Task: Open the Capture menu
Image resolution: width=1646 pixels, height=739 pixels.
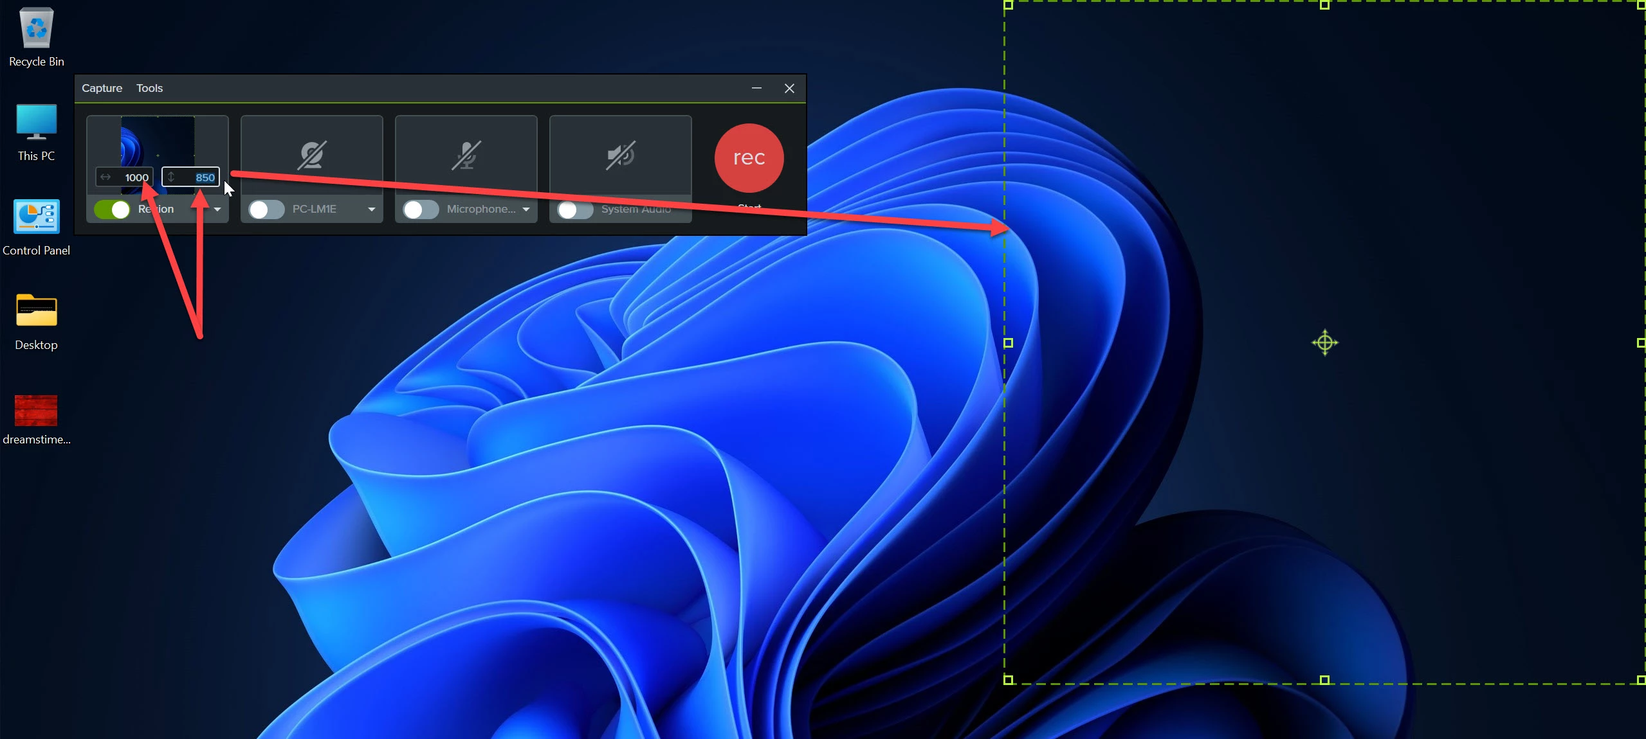Action: (x=102, y=88)
